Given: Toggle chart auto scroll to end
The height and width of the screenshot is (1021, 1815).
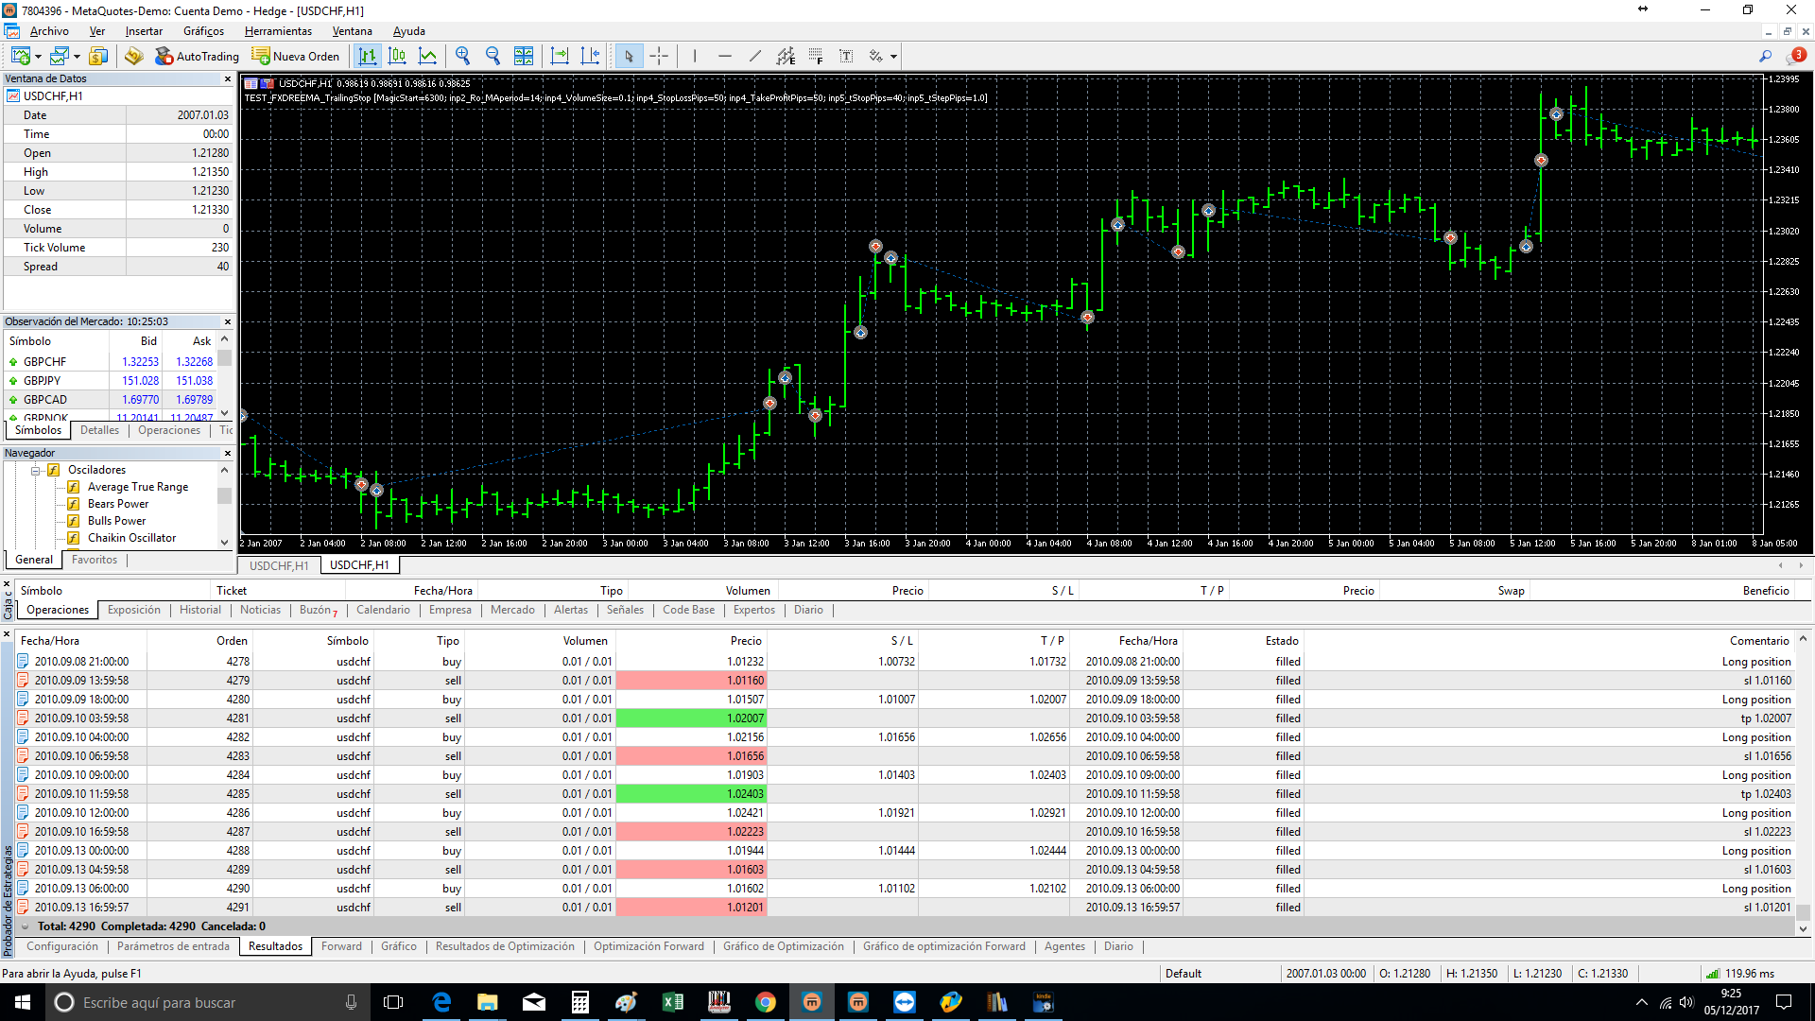Looking at the screenshot, I should (560, 57).
